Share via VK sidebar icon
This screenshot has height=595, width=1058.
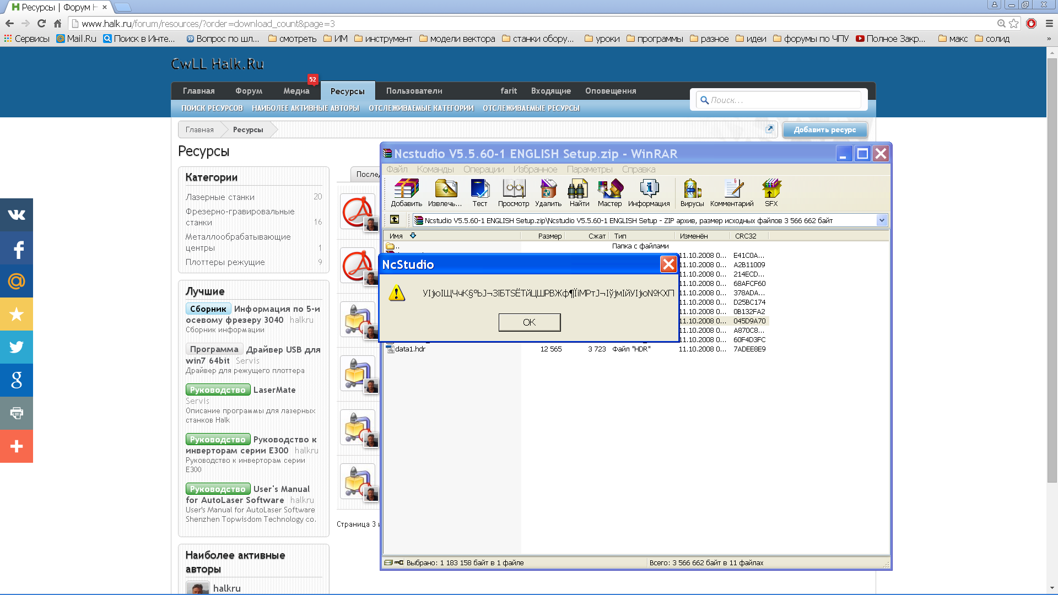click(17, 215)
